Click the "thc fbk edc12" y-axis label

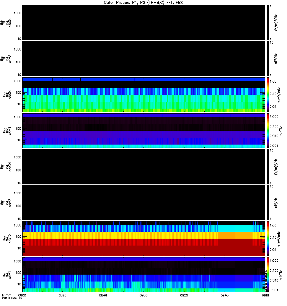[7, 238]
